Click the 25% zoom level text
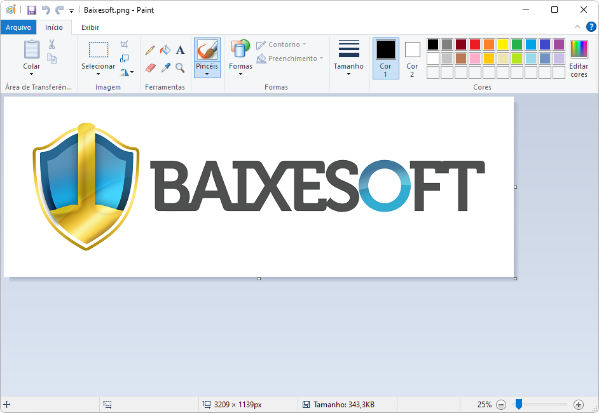The width and height of the screenshot is (599, 413). pyautogui.click(x=485, y=405)
